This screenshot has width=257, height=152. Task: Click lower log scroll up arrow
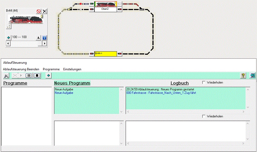pyautogui.click(x=248, y=123)
